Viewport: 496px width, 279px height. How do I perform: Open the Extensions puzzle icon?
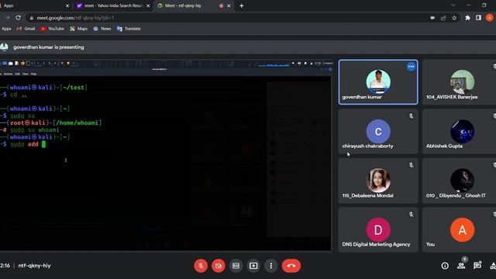point(467,18)
